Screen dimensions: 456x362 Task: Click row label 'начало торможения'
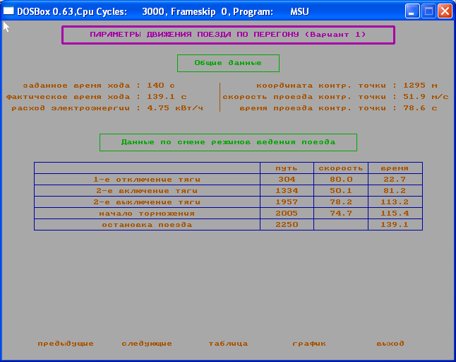click(x=147, y=214)
